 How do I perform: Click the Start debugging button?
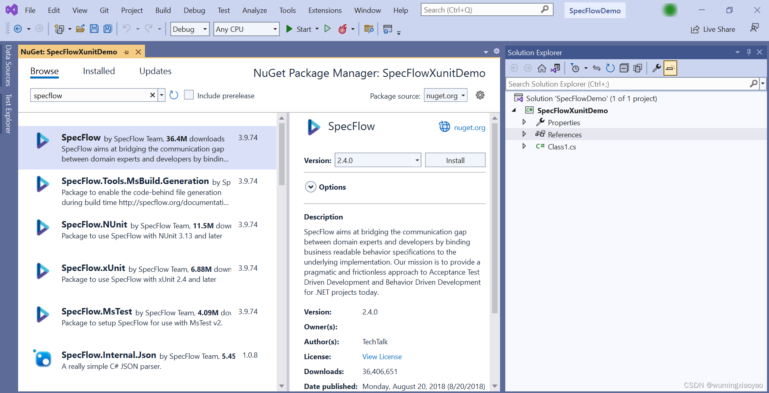298,29
